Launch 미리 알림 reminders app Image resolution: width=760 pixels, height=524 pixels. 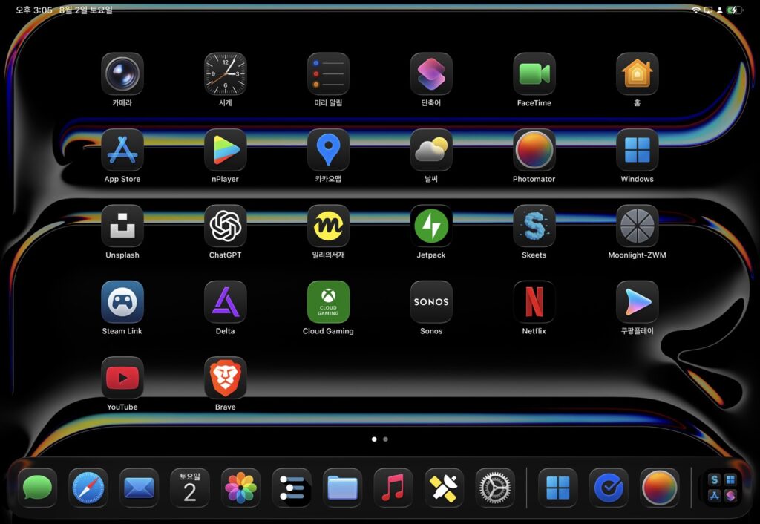[328, 73]
